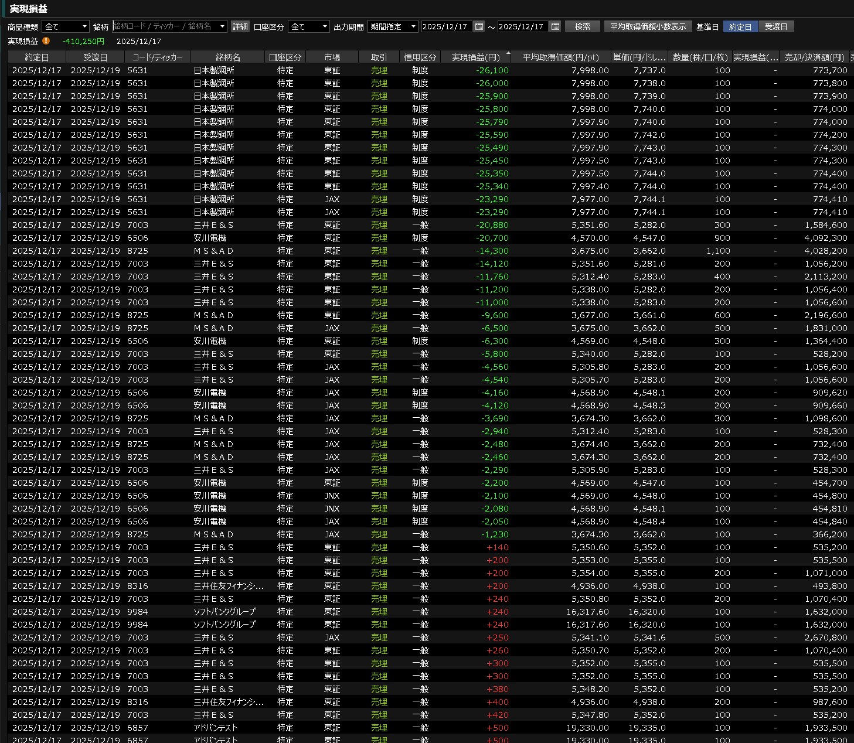Sort by the 銘柄名 column header
This screenshot has width=854, height=743.
[227, 57]
